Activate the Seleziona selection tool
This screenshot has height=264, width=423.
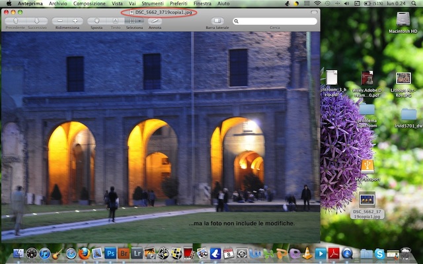tap(132, 21)
